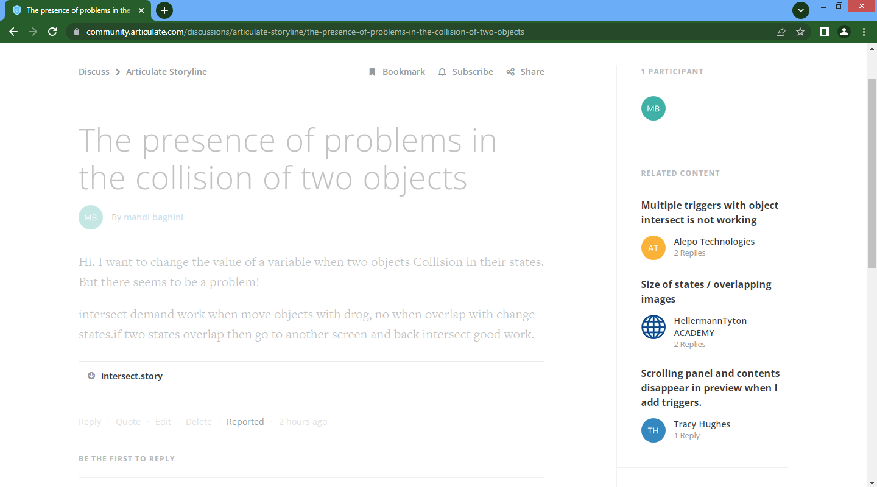Expand the tab search dropdown arrow
This screenshot has width=877, height=487.
pos(800,10)
